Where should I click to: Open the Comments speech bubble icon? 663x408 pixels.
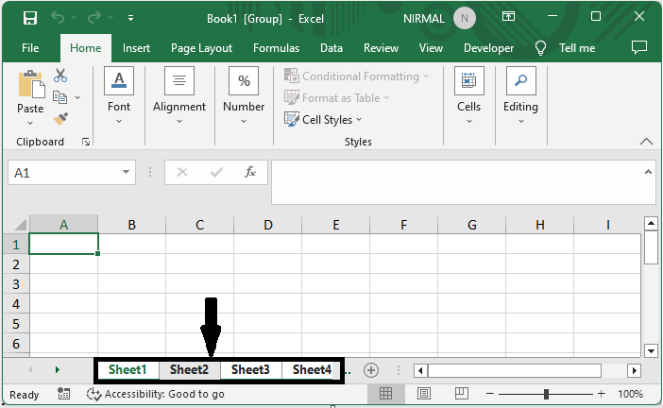638,47
